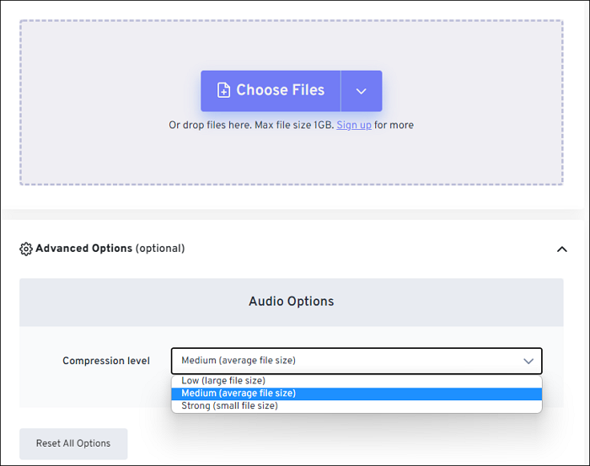Click the file-plus icon in Choose Files

click(223, 91)
